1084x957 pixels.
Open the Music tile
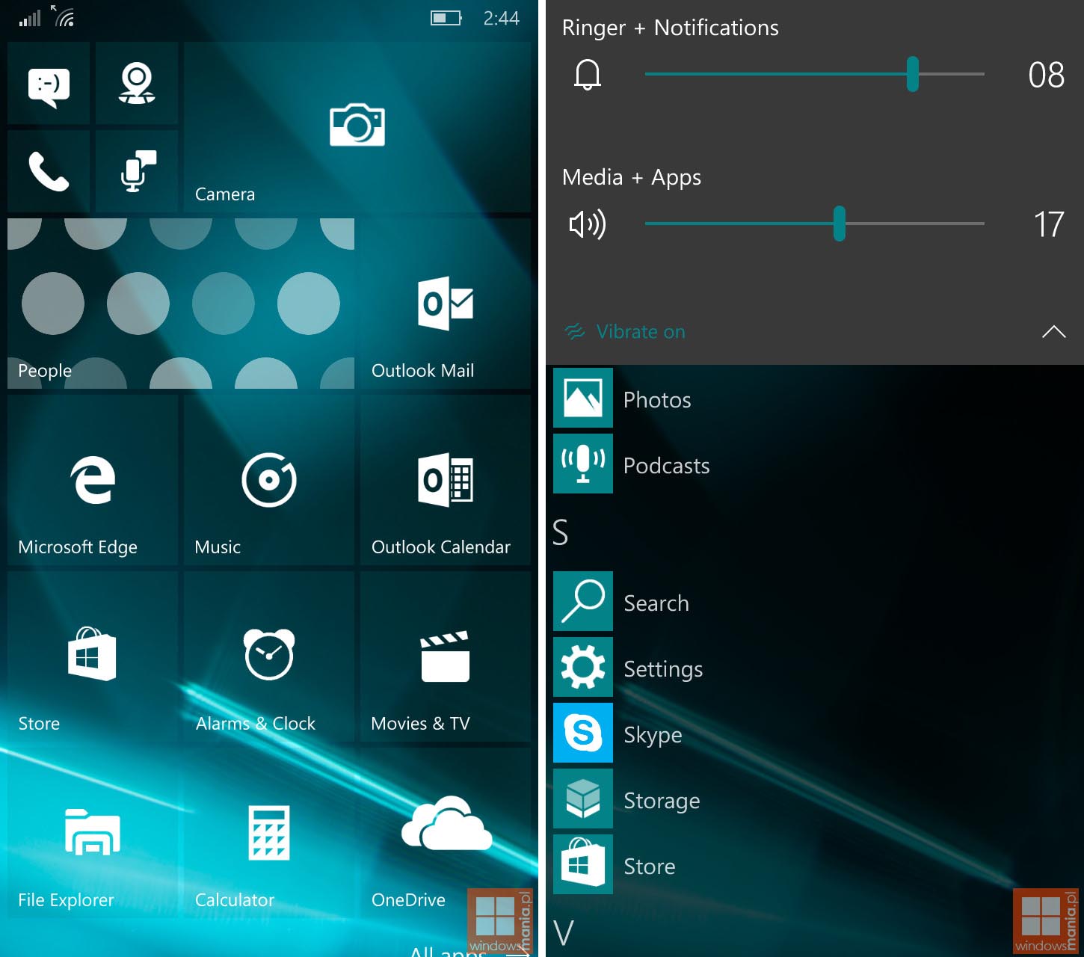pyautogui.click(x=269, y=480)
